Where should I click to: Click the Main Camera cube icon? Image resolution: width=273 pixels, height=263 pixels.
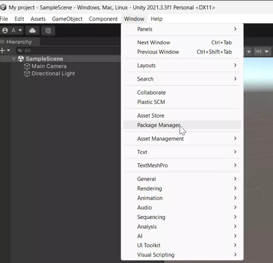pyautogui.click(x=27, y=66)
